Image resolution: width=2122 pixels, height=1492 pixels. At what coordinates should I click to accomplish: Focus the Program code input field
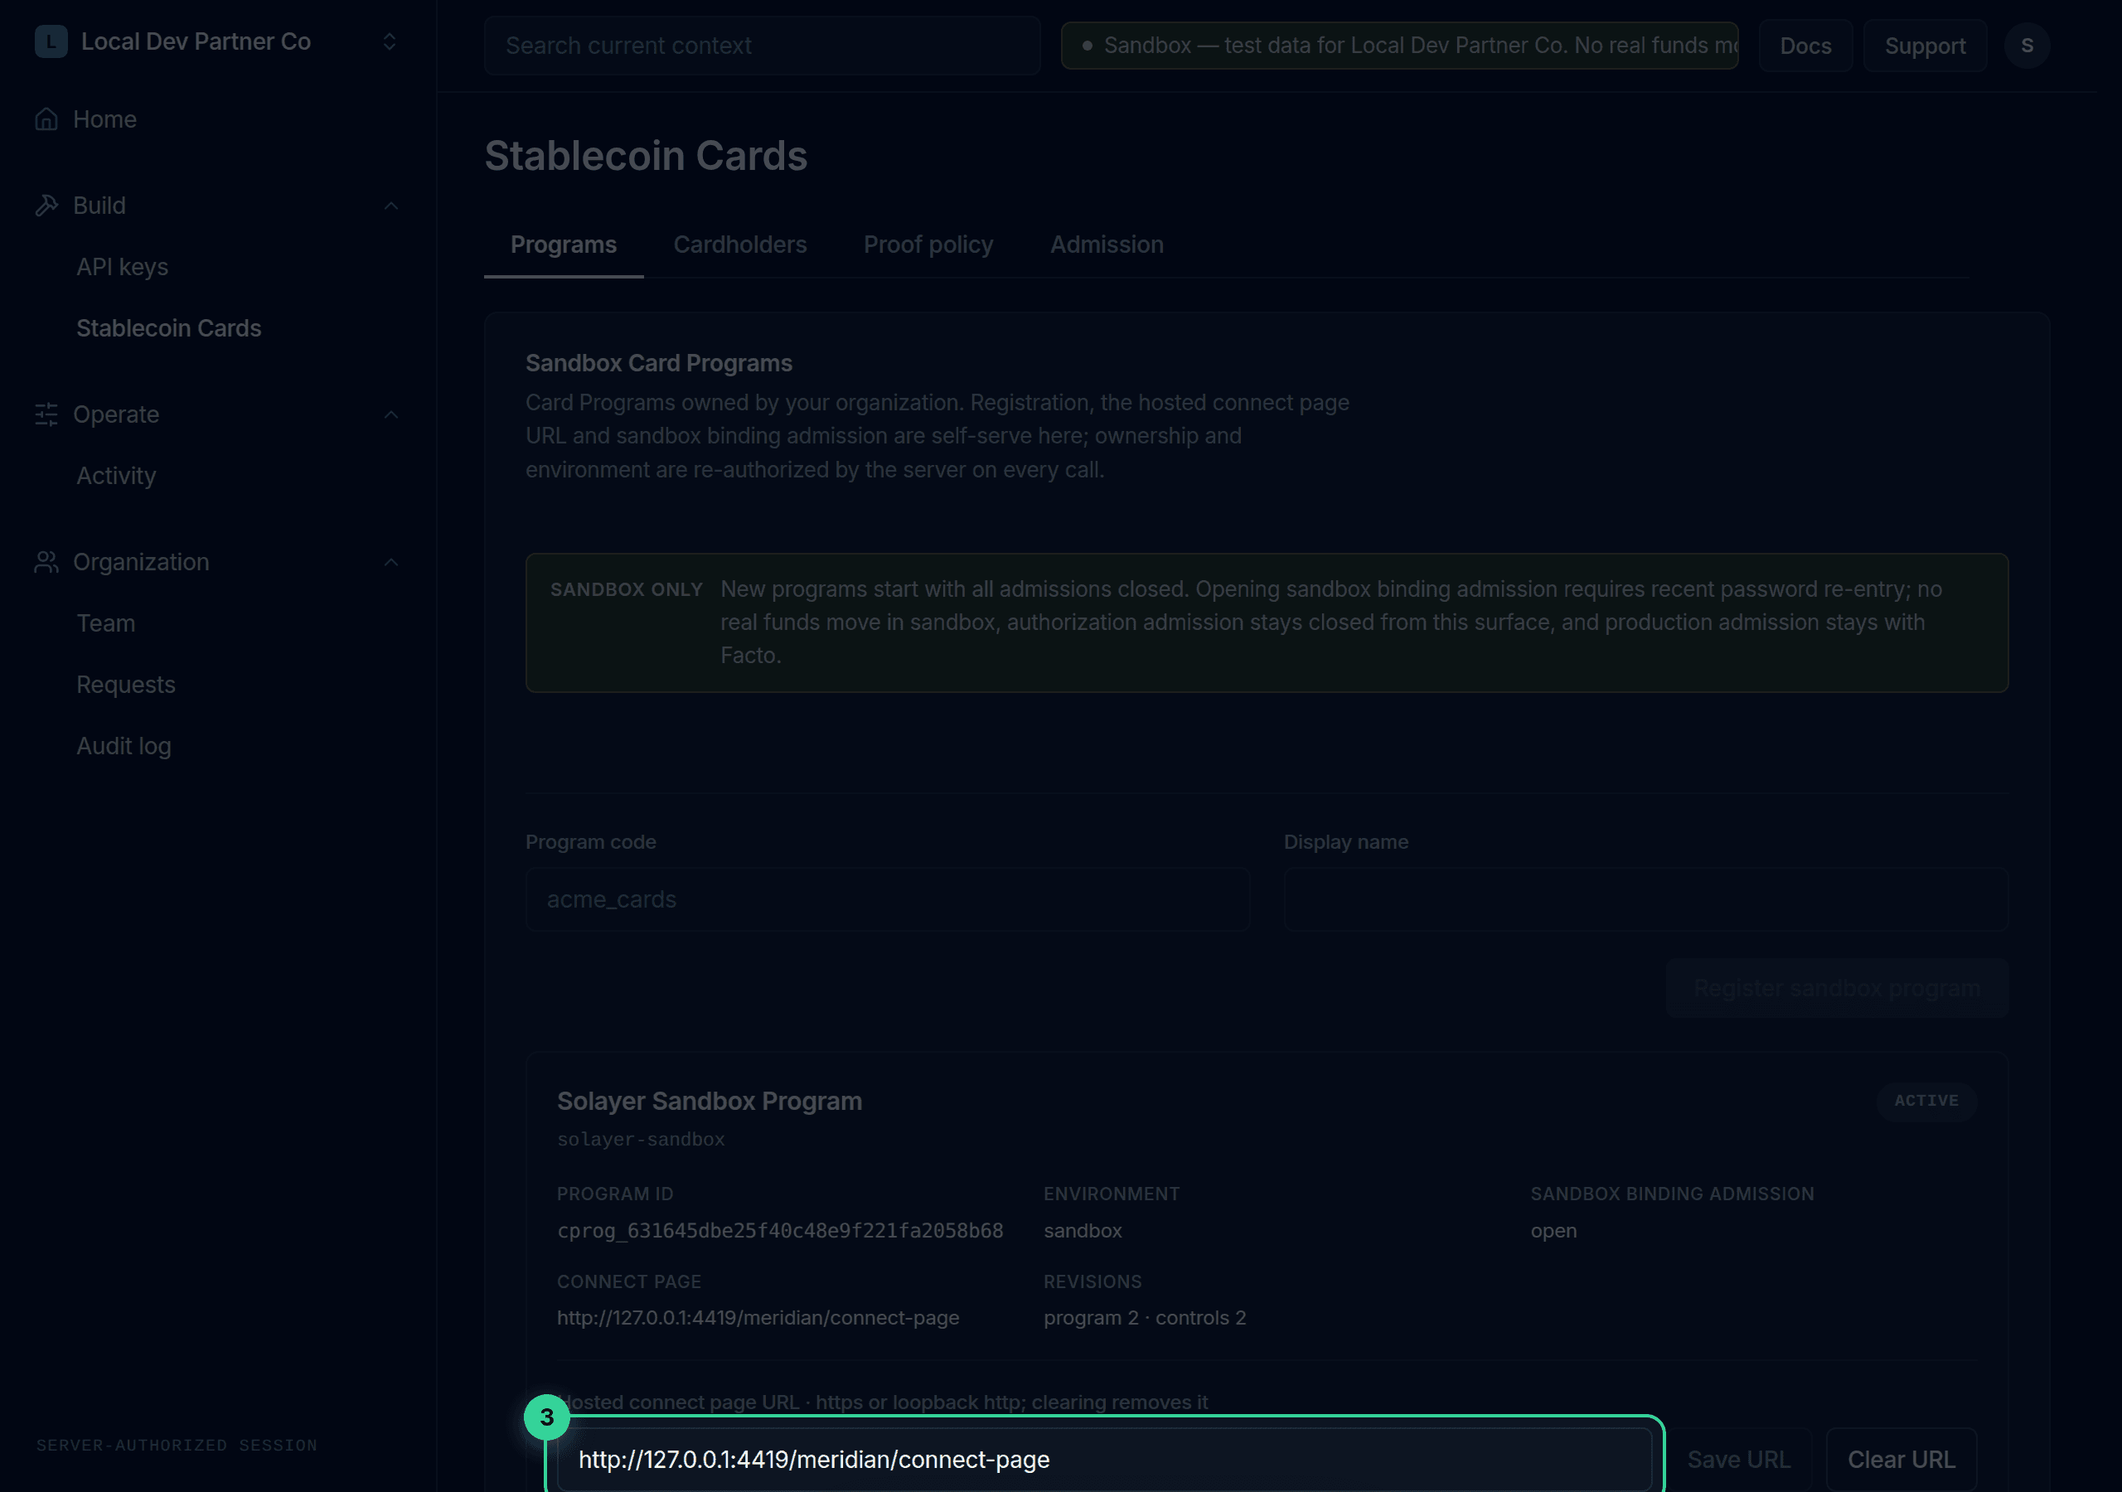point(888,899)
